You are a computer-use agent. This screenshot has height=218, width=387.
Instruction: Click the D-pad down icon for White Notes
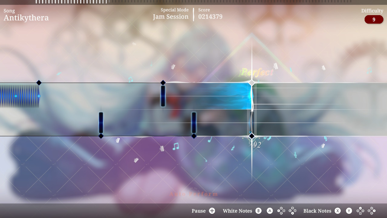pos(292,211)
